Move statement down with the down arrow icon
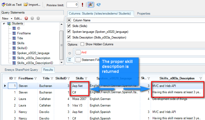This screenshot has width=205, height=120. (38, 18)
